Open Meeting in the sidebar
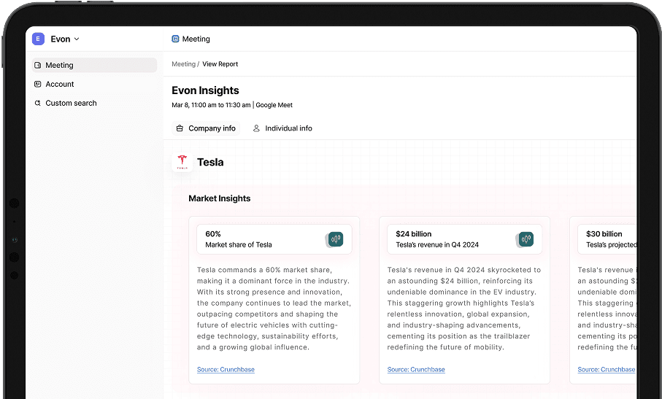662x399 pixels. click(95, 65)
